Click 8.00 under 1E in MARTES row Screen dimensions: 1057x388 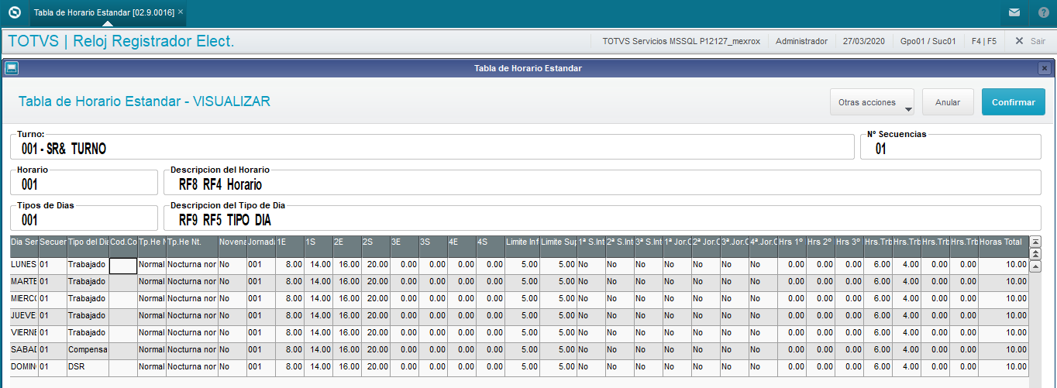[x=290, y=281]
